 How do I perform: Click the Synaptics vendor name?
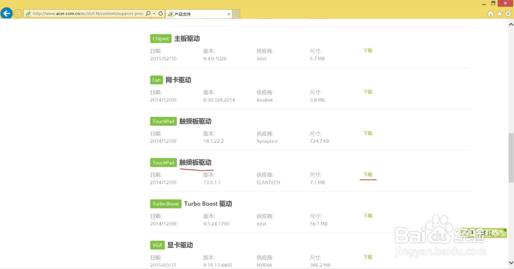[267, 141]
